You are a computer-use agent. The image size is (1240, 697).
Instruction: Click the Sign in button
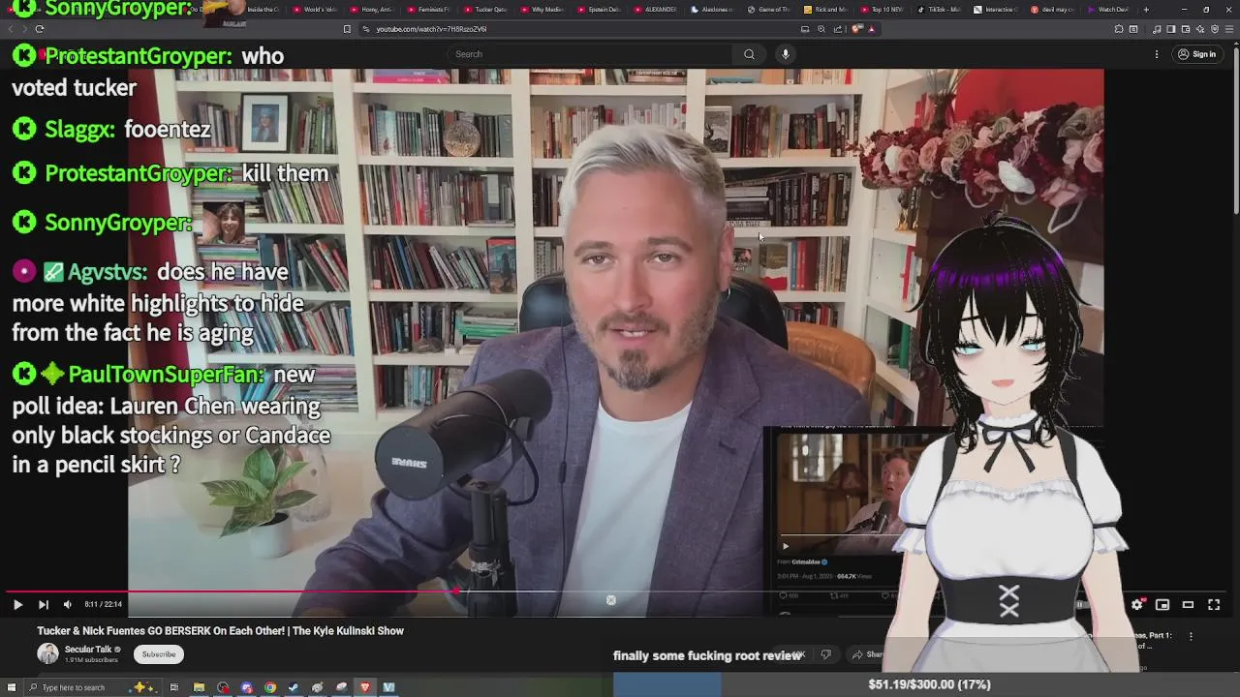tap(1196, 54)
